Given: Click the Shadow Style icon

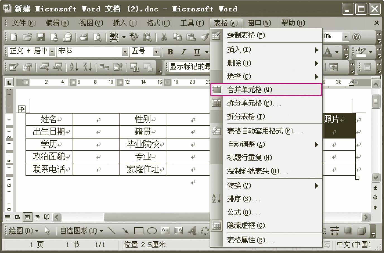Looking at the screenshot, I should coord(348,231).
